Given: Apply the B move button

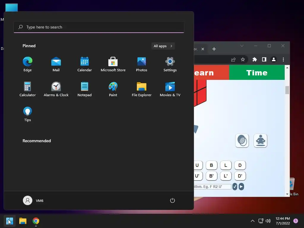Looking at the screenshot, I should pyautogui.click(x=211, y=165).
